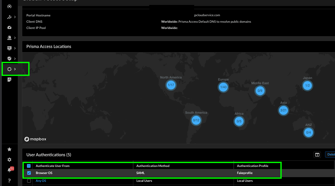
Task: Open the Mapbox attribution logo on the map
Action: click(x=35, y=139)
